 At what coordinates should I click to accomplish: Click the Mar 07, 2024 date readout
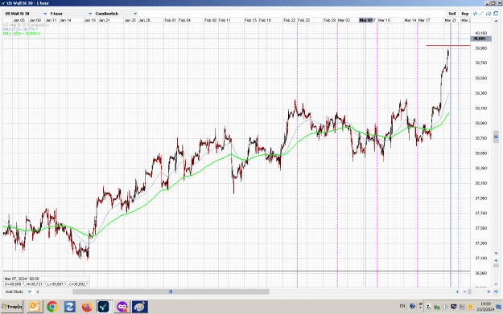tap(22, 279)
